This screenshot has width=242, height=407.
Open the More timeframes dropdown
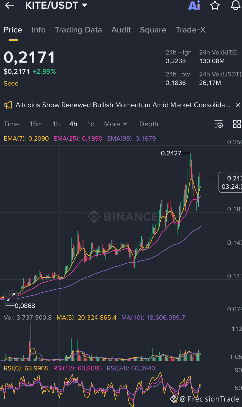pos(116,124)
